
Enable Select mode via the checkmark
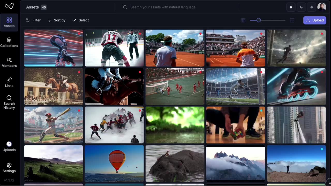[x=80, y=20]
